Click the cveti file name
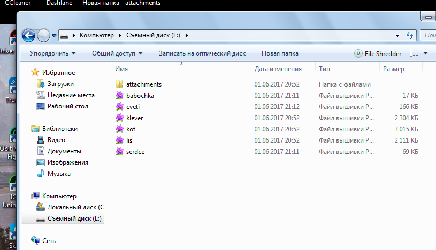The image size is (436, 250). 133,107
